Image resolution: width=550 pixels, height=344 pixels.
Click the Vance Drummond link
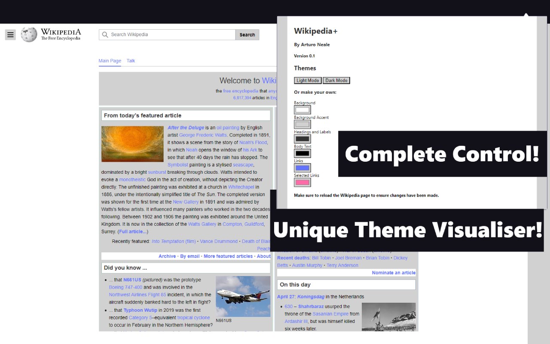pos(219,241)
